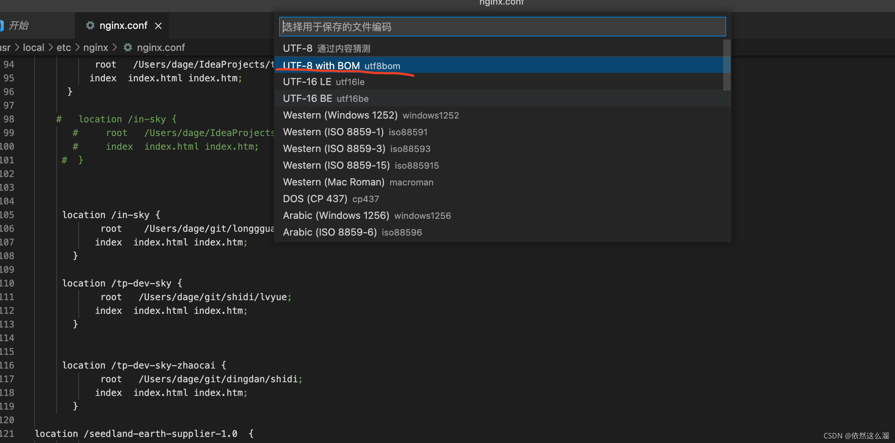Choose Western Mac Roman encoding
The image size is (895, 443).
tap(358, 182)
